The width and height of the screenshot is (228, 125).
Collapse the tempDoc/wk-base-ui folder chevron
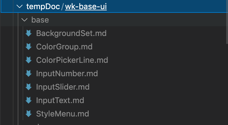(20, 6)
